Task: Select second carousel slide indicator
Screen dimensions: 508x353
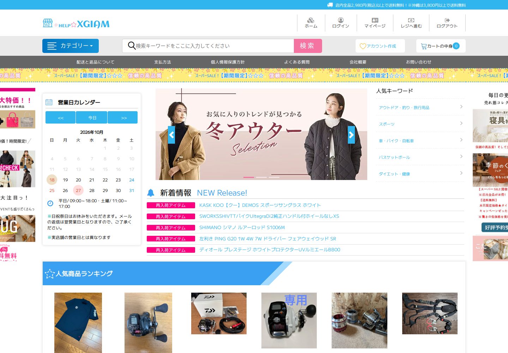Action: [261, 177]
